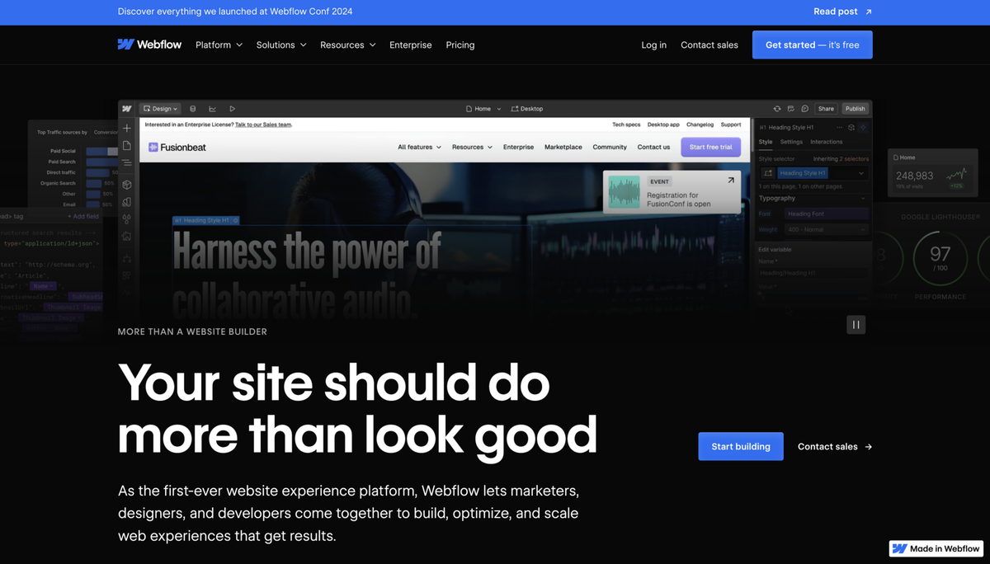Click the Changelog link
The width and height of the screenshot is (990, 564).
click(x=700, y=125)
